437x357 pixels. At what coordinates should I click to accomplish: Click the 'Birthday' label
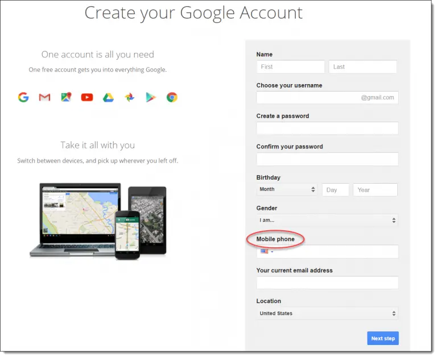(269, 178)
